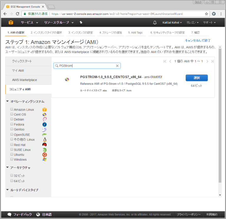This screenshot has width=226, height=219.
Task: Open プライバシーポリシー link
Action: point(189,215)
